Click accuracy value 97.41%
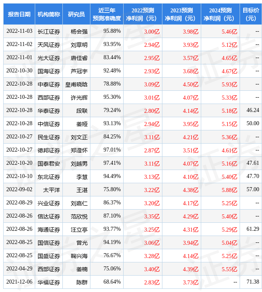 click(112, 163)
